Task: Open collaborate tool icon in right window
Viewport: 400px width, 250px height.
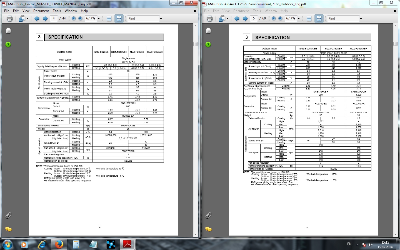Action: pyautogui.click(x=222, y=19)
